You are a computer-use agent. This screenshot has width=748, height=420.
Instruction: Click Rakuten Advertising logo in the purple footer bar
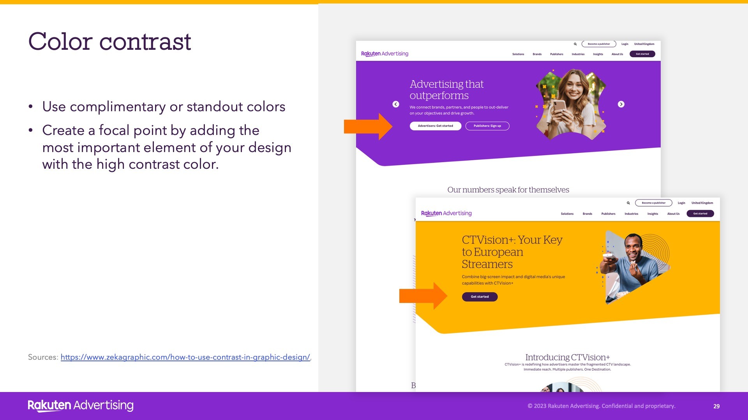[81, 405]
